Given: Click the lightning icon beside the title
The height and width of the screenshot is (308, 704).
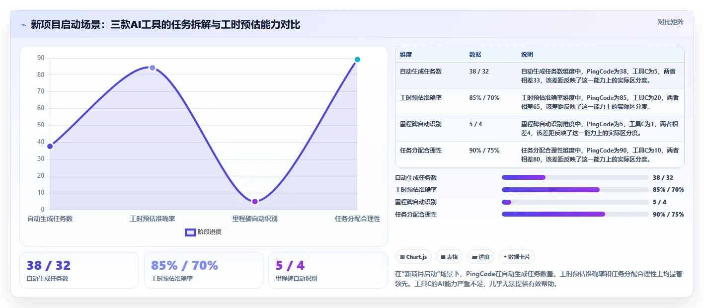Looking at the screenshot, I should coord(23,24).
